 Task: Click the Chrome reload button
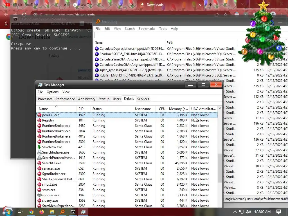(24, 15)
